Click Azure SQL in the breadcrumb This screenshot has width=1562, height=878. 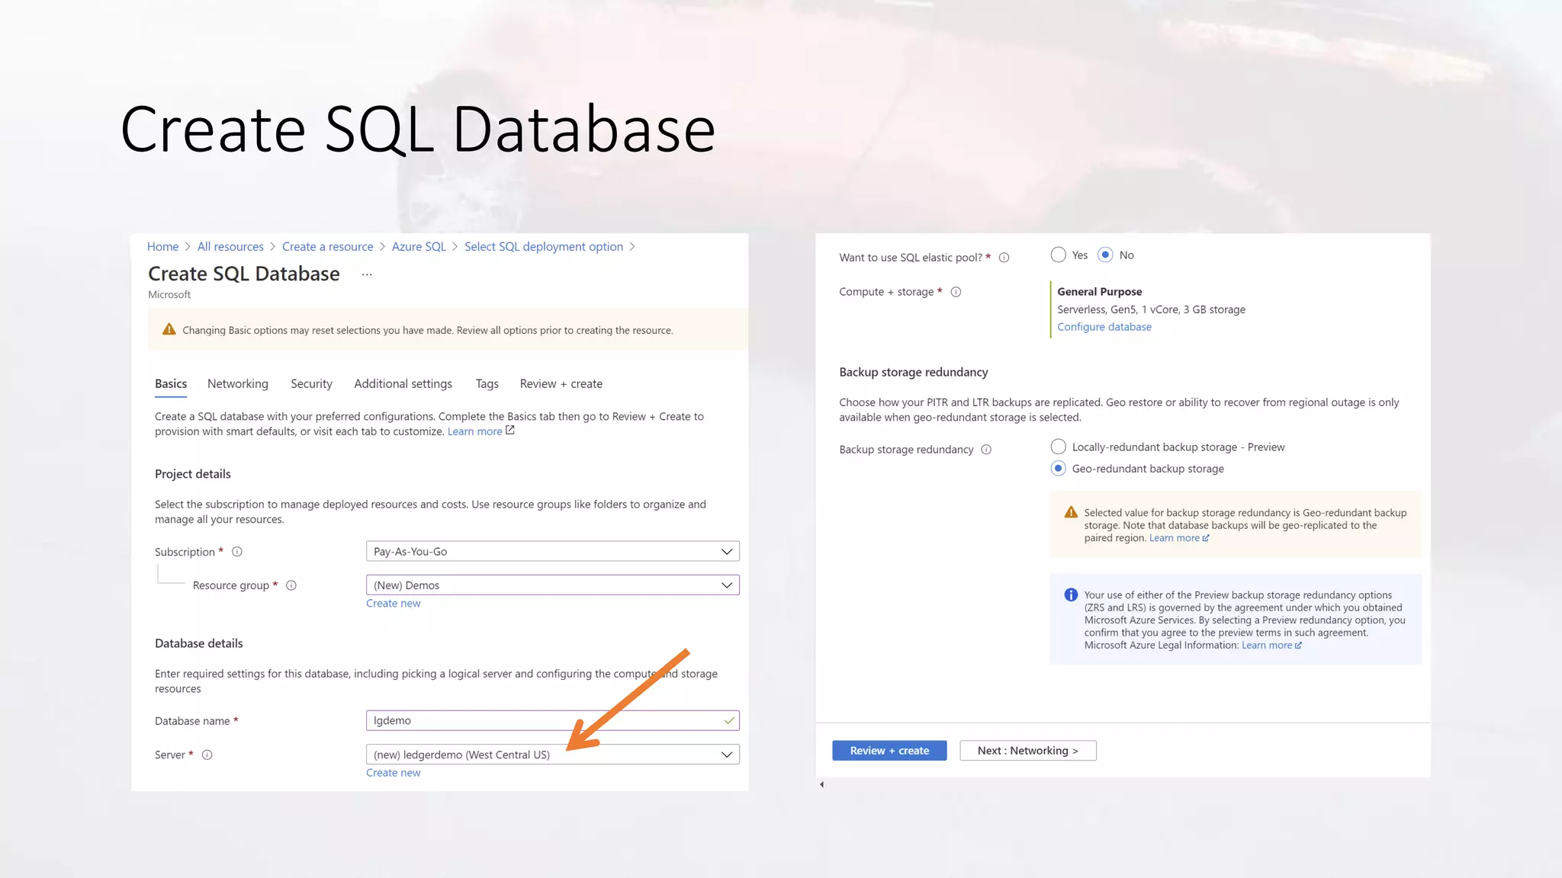(x=419, y=247)
